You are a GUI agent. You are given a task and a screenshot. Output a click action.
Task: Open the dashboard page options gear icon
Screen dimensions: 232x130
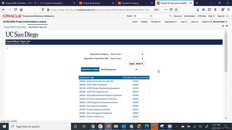click(x=223, y=26)
